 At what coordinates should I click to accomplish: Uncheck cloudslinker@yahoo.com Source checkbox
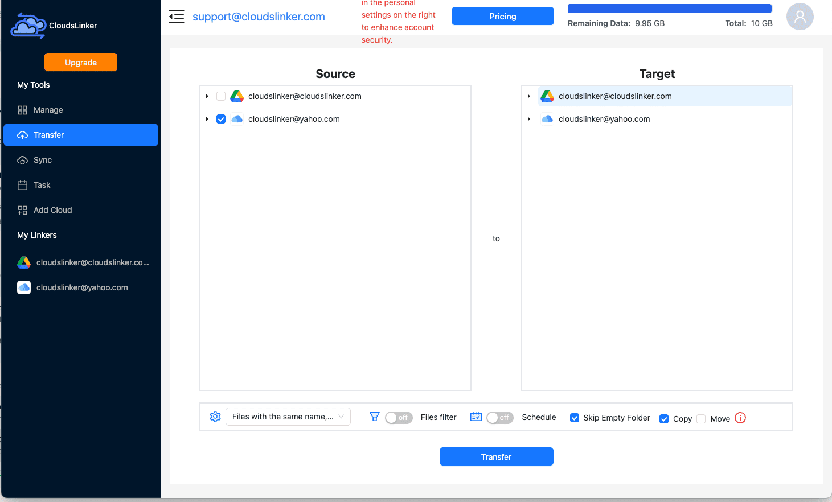point(221,119)
